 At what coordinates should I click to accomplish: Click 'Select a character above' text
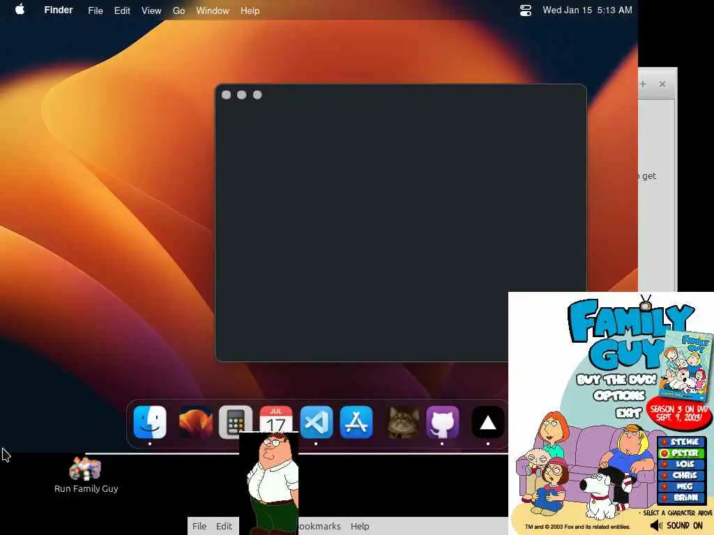678,513
